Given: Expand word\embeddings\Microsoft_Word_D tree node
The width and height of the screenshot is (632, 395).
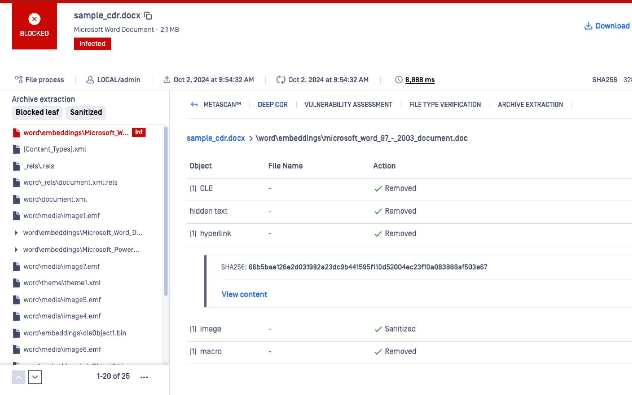Looking at the screenshot, I should (x=16, y=233).
